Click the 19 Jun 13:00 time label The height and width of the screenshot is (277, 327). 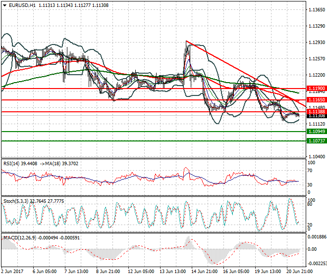[x=268, y=272]
